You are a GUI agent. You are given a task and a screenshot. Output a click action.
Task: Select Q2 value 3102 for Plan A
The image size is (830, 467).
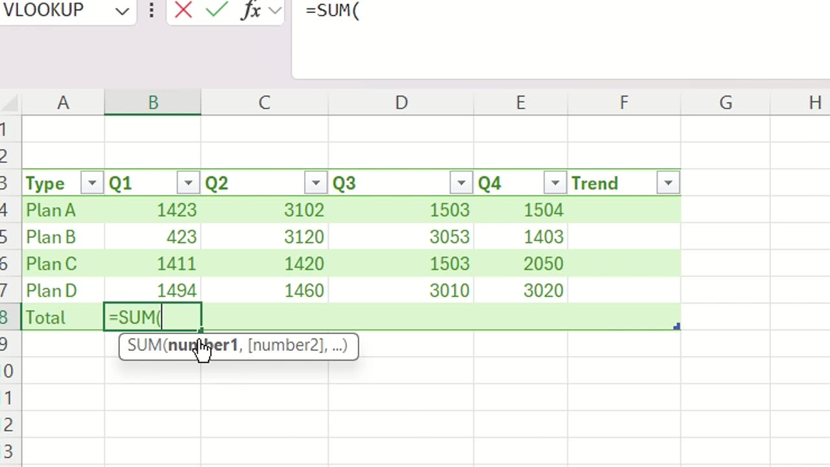coord(265,210)
